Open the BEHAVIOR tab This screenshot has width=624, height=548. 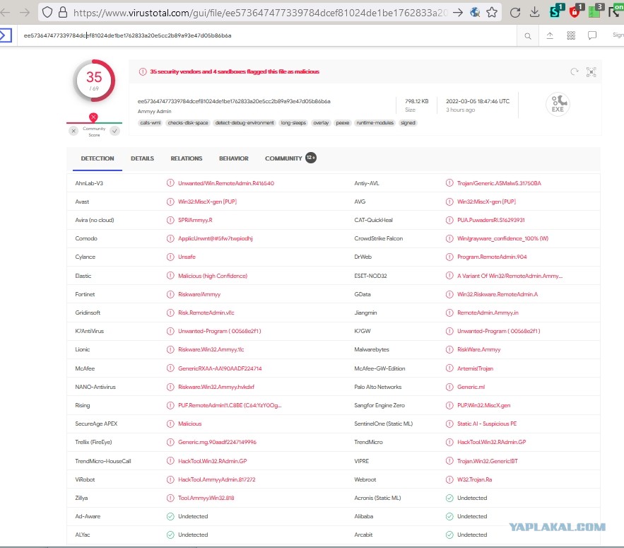tap(234, 158)
